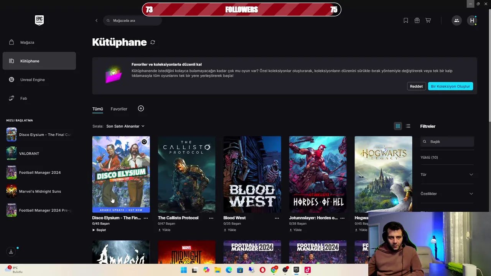Favorite Disco Elysium via heart icon
Image resolution: width=491 pixels, height=276 pixels.
click(x=144, y=142)
